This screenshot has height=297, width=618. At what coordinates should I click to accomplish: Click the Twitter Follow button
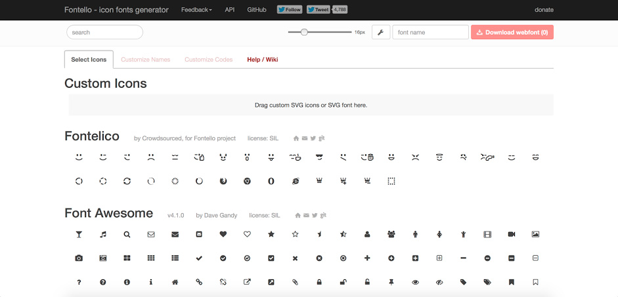(290, 10)
